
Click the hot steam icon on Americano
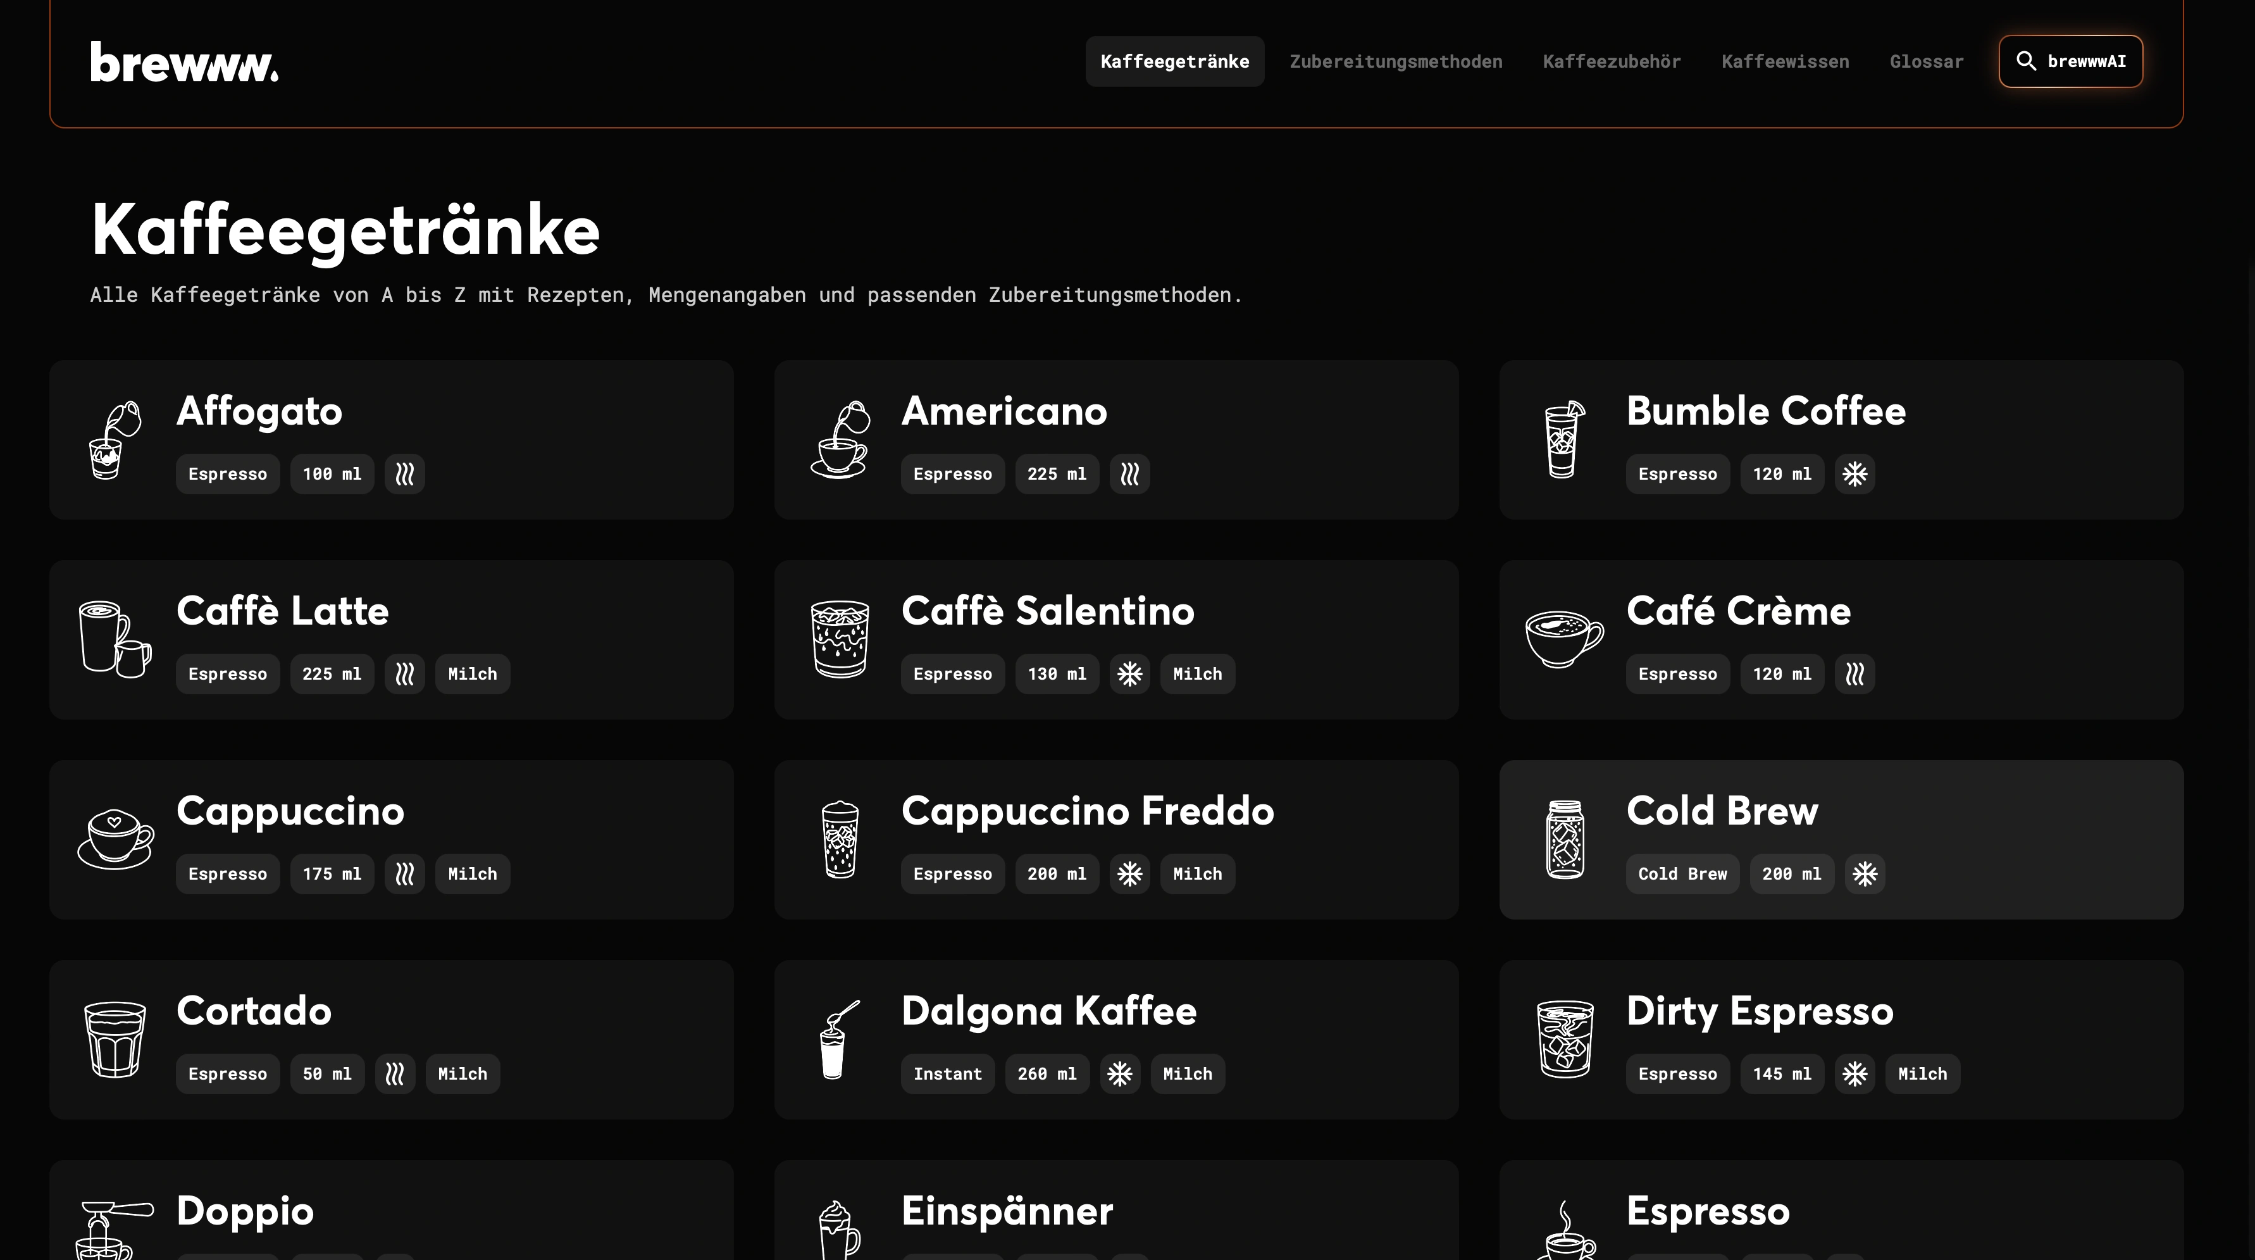pyautogui.click(x=1130, y=474)
